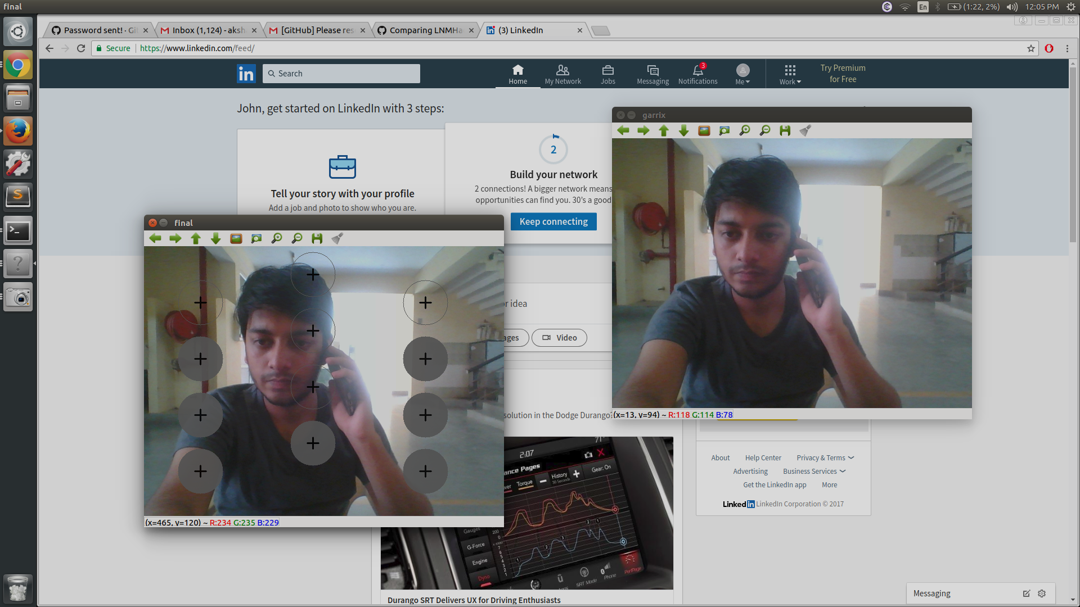Viewport: 1080px width, 607px height.
Task: Click the LinkedIn search field
Action: click(341, 74)
